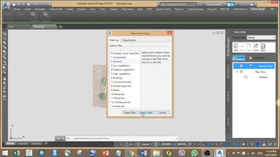Select '0 Created, never classified' entry
This screenshot has height=157, width=280.
125,53
